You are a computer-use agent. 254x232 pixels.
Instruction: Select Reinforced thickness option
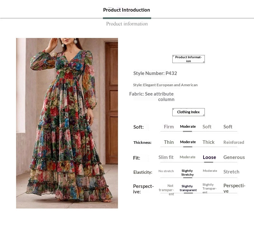click(234, 142)
